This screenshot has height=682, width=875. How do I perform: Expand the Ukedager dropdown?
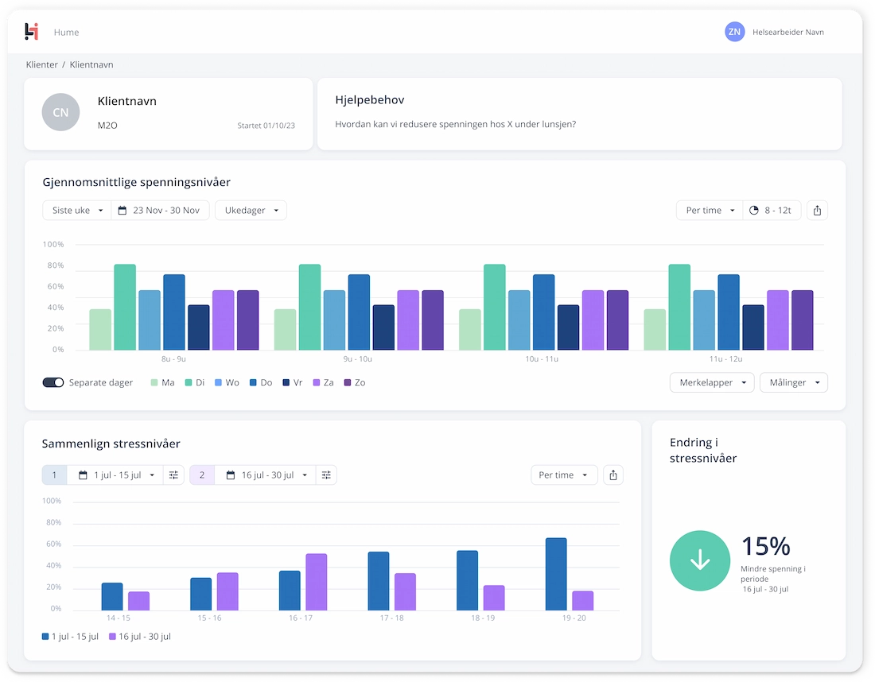[x=251, y=210]
